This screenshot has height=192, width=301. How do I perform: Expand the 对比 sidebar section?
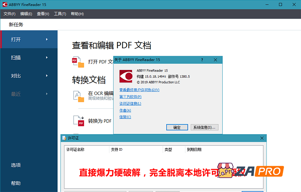[x=29, y=76]
